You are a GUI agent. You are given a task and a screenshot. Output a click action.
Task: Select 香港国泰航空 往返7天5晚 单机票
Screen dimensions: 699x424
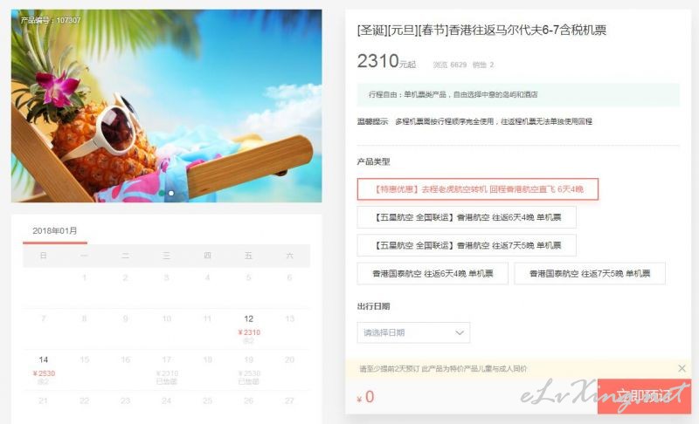(x=589, y=273)
